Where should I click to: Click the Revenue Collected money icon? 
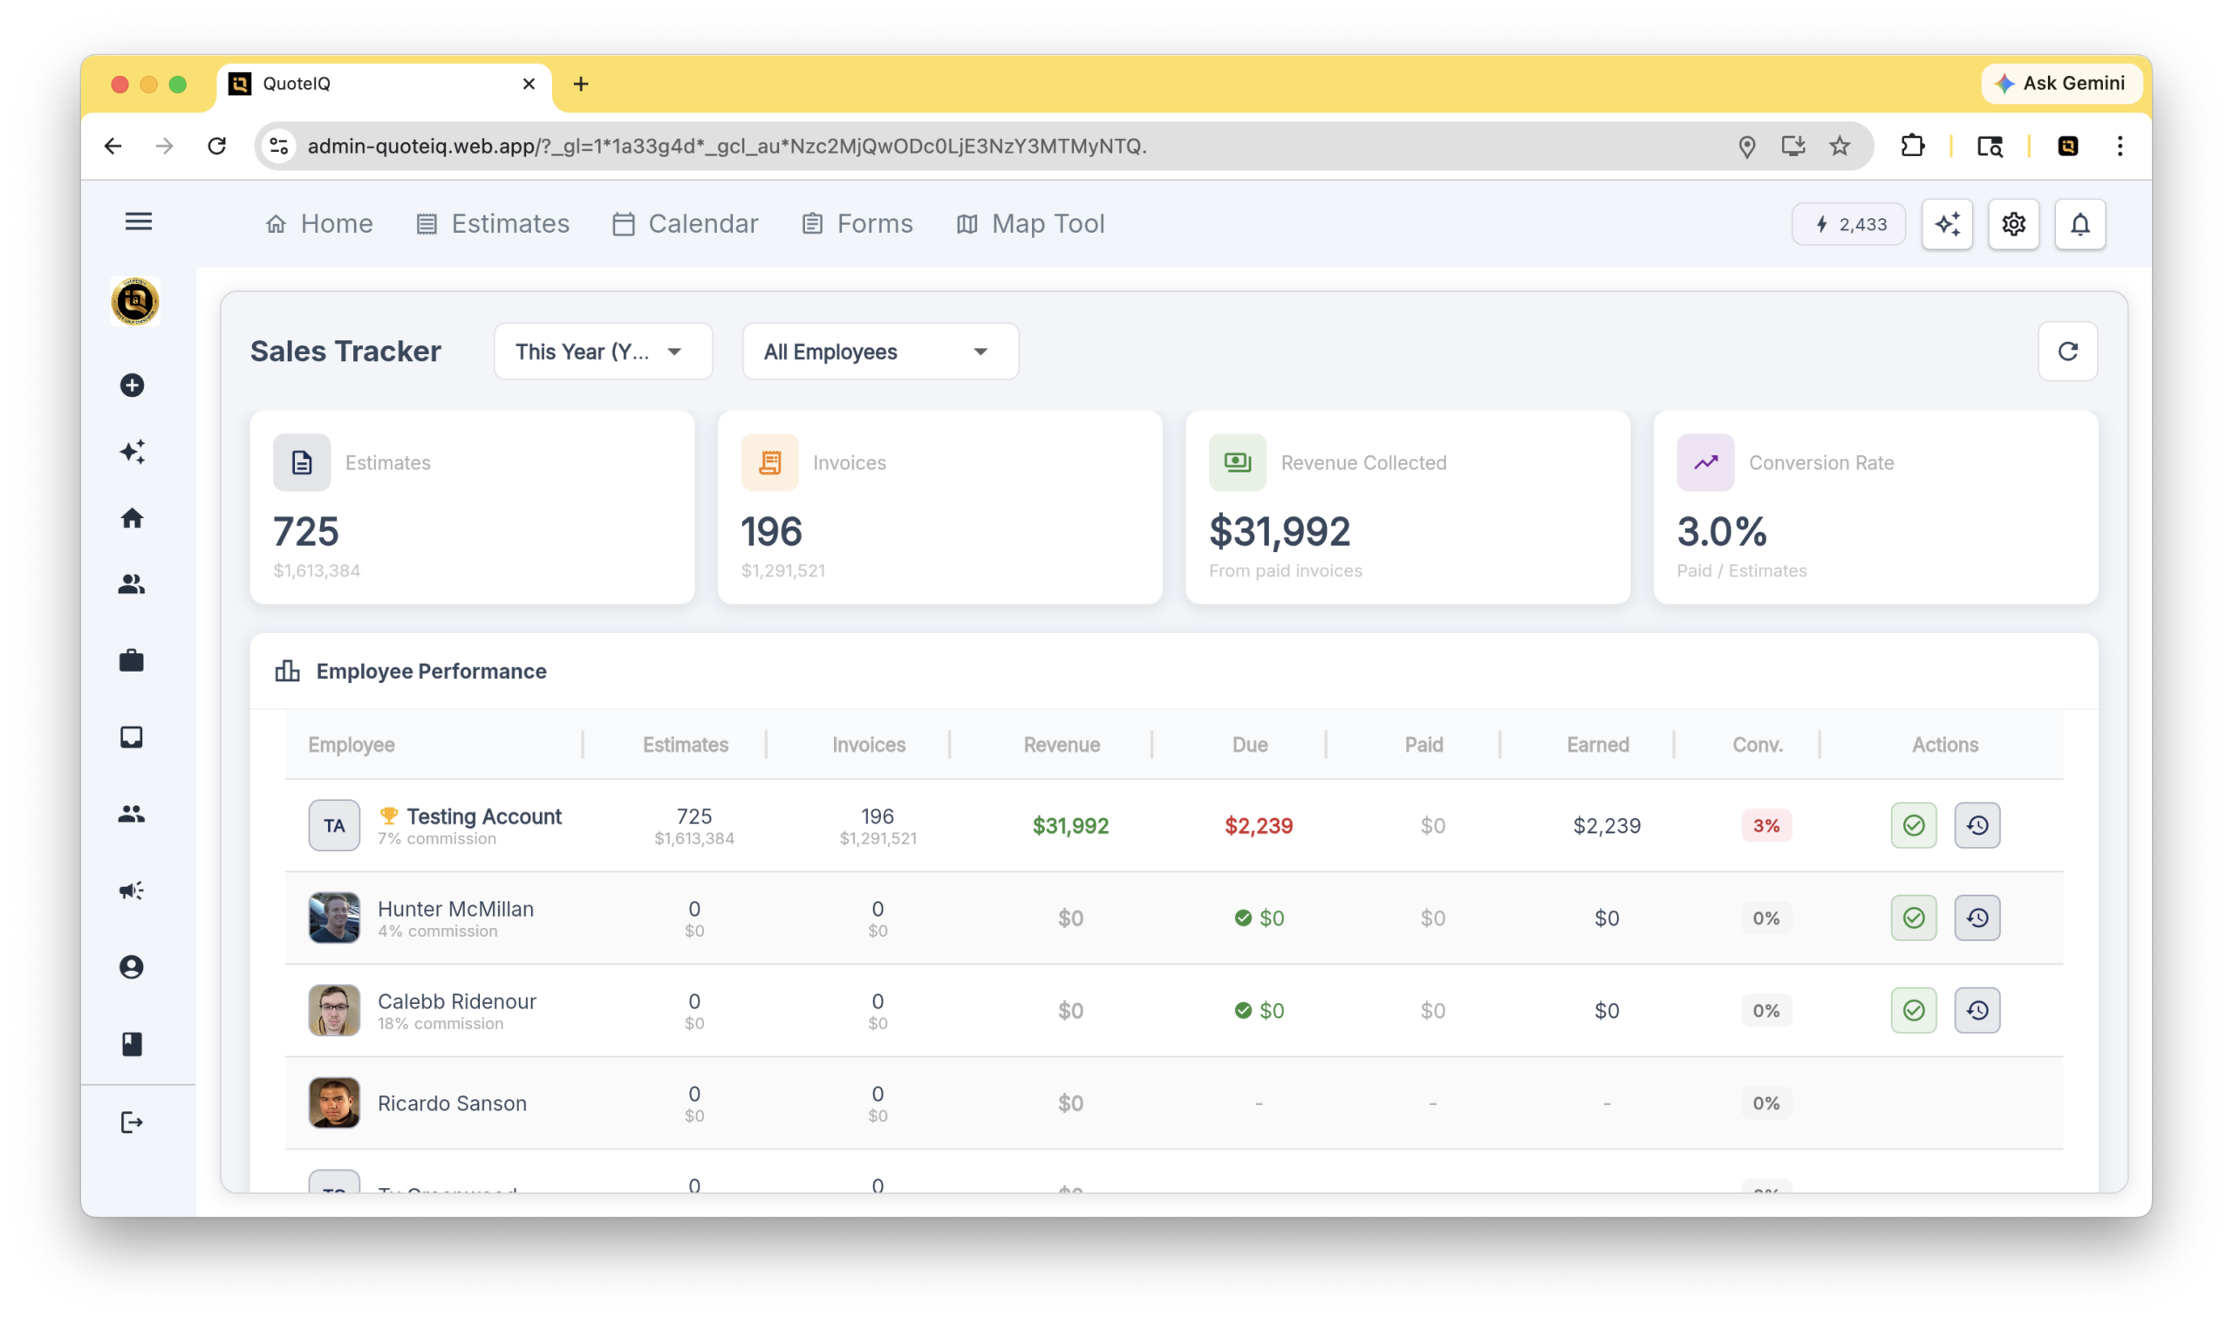[x=1239, y=462]
